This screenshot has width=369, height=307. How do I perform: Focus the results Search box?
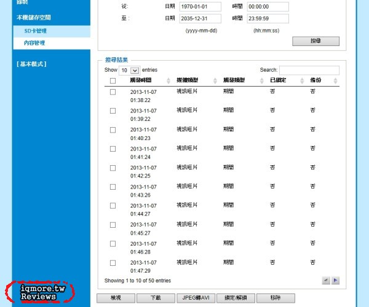[309, 70]
